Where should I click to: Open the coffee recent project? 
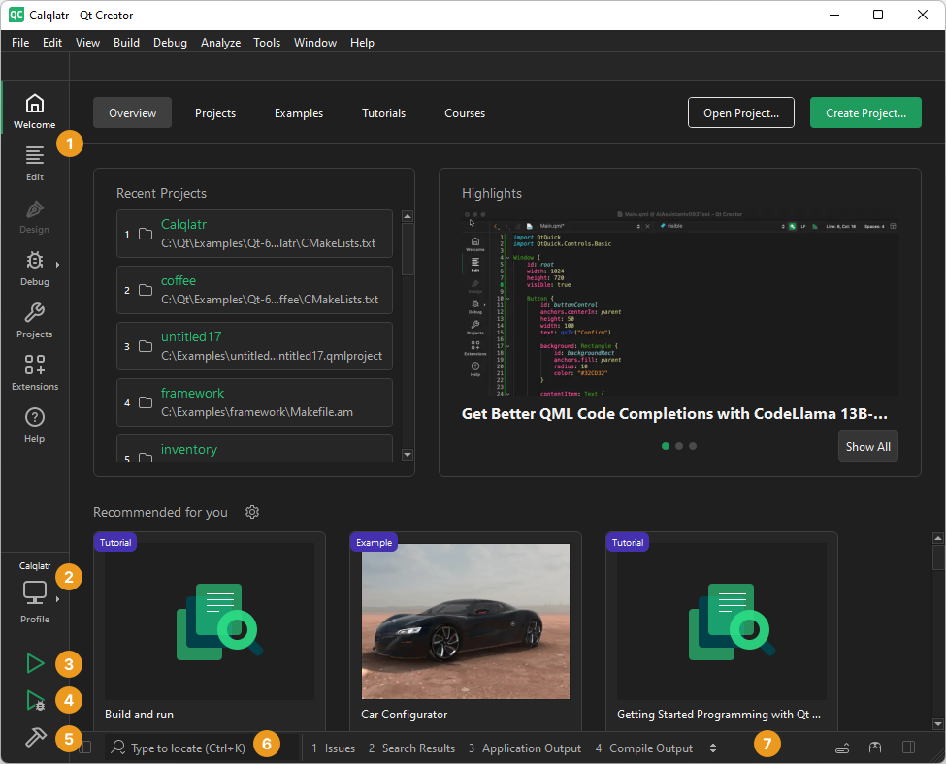179,280
